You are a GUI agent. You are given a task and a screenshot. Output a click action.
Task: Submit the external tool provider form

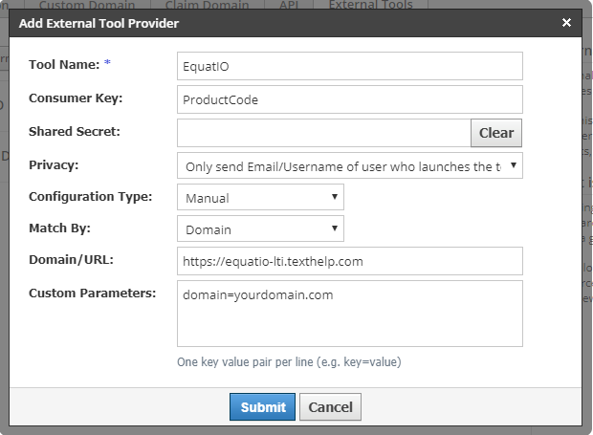[262, 407]
